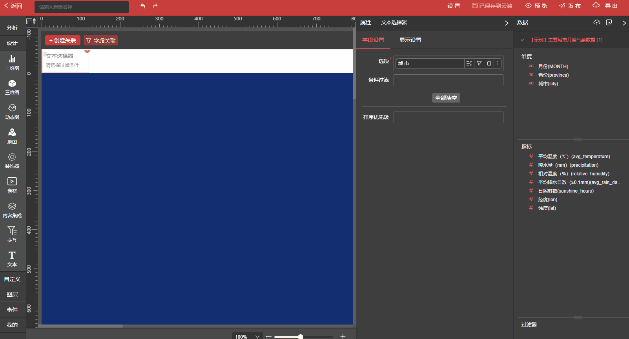Open the more options menu for 城市
This screenshot has height=339, width=629.
tap(498, 63)
